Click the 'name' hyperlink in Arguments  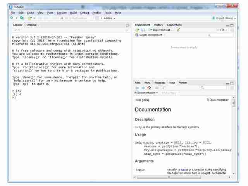click(184, 170)
